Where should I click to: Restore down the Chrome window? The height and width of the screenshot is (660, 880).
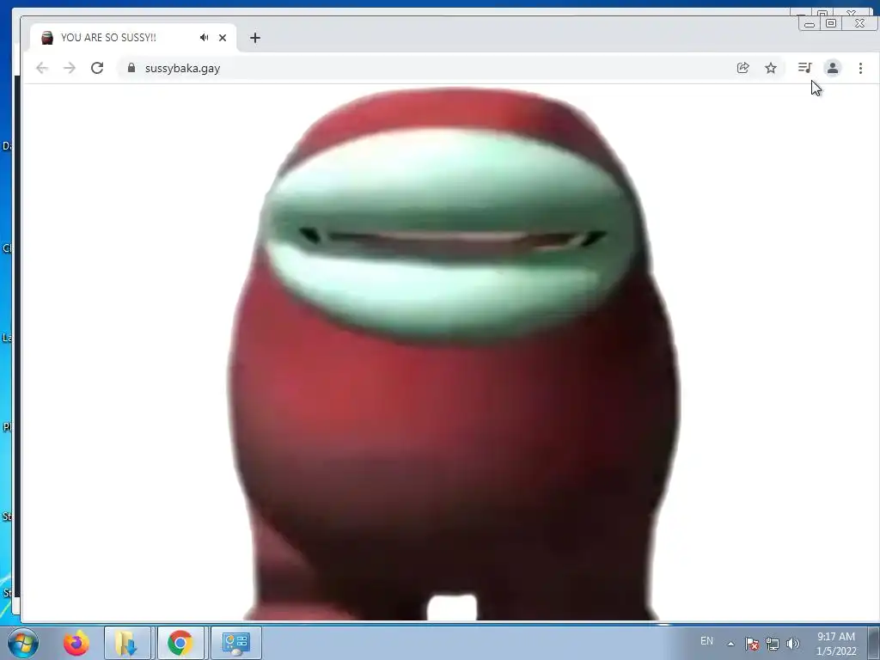[x=831, y=23]
